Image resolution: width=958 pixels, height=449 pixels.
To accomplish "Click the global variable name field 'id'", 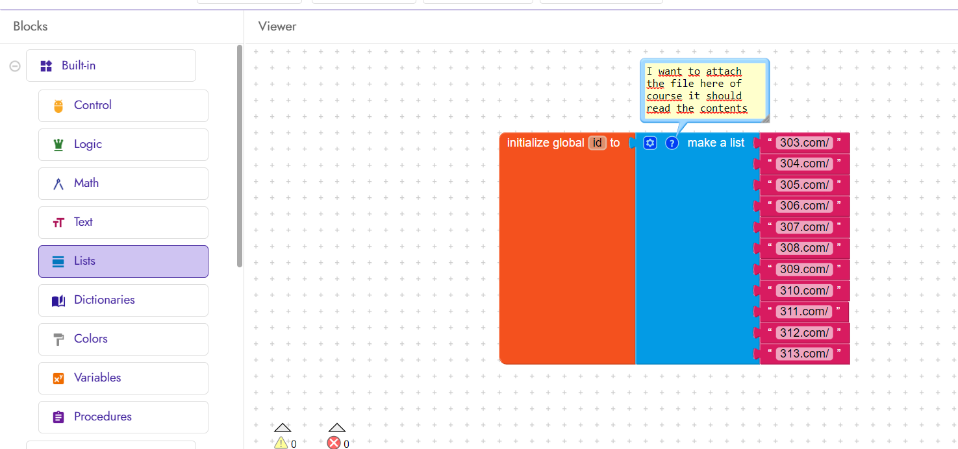I will click(x=598, y=143).
